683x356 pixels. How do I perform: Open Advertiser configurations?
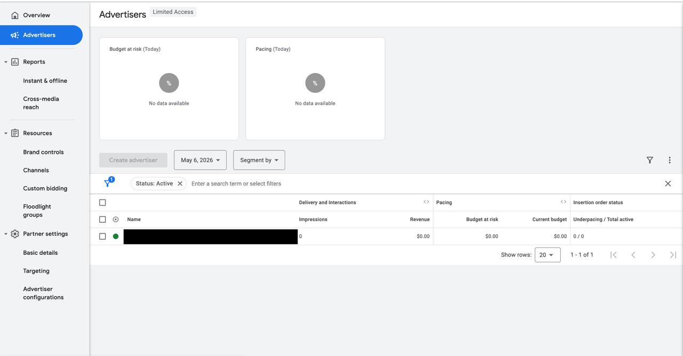pyautogui.click(x=43, y=293)
